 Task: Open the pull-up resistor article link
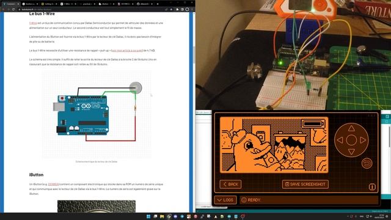(x=127, y=51)
